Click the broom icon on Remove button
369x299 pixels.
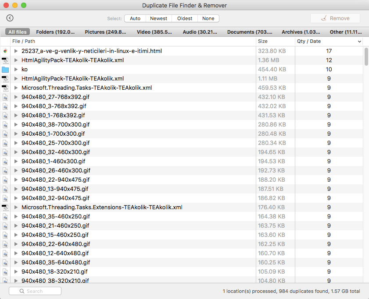[x=324, y=18]
